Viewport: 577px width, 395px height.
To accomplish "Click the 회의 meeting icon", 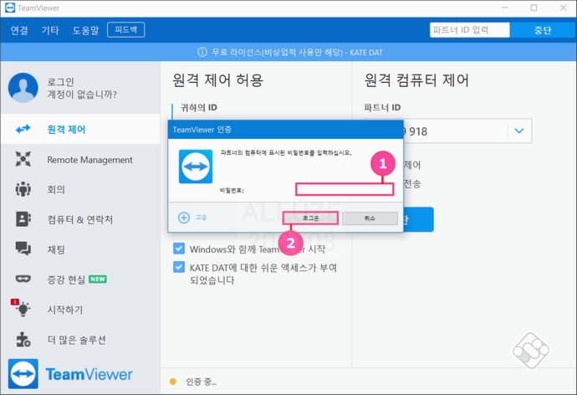I will (x=23, y=189).
